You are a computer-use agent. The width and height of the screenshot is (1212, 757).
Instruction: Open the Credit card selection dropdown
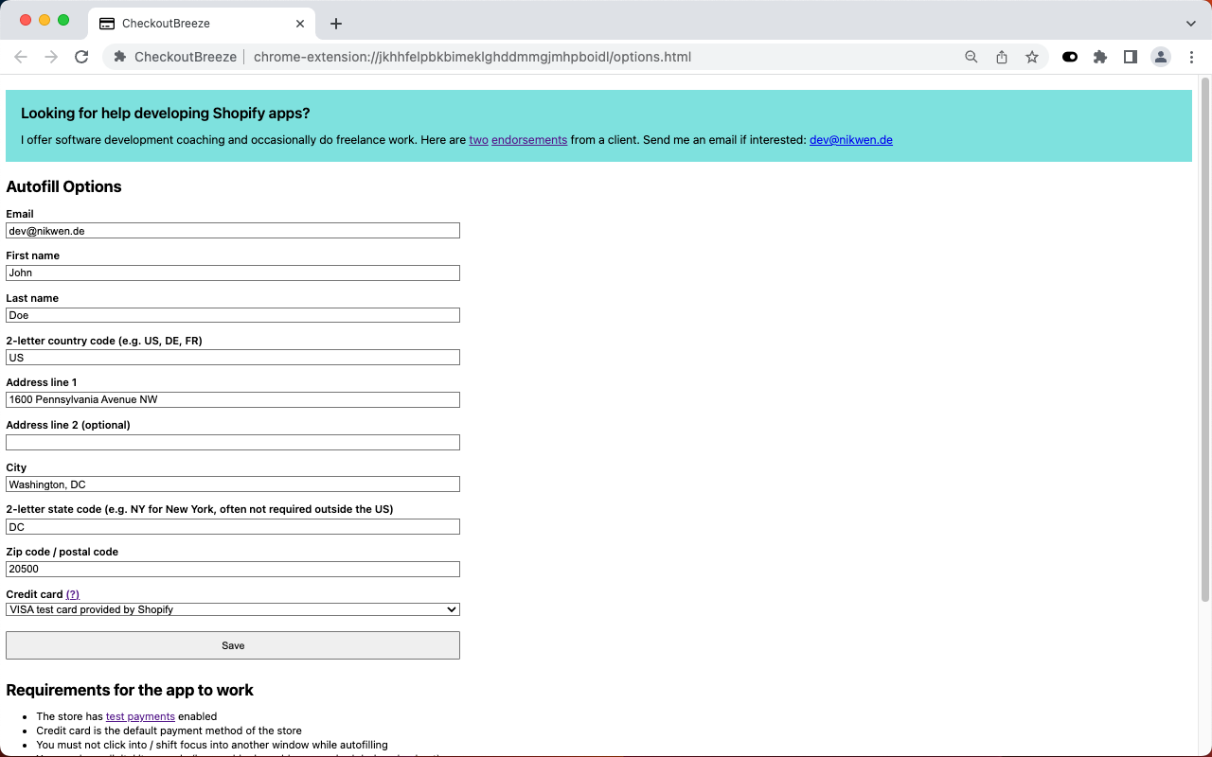pos(233,608)
